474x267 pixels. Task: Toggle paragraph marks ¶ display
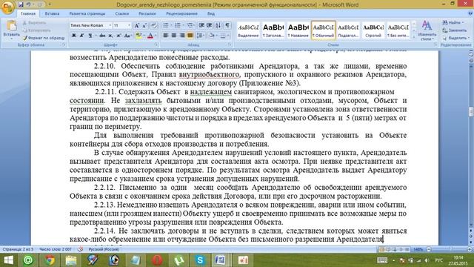click(227, 25)
